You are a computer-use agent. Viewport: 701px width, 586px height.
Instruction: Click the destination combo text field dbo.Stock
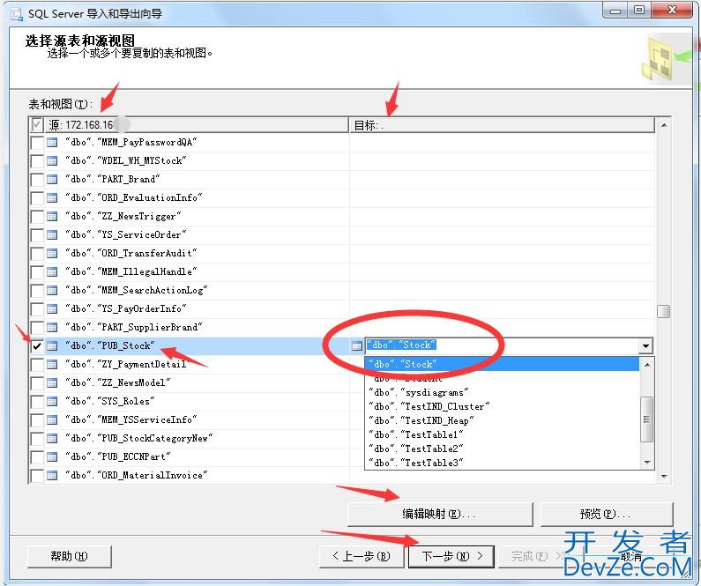coord(502,345)
